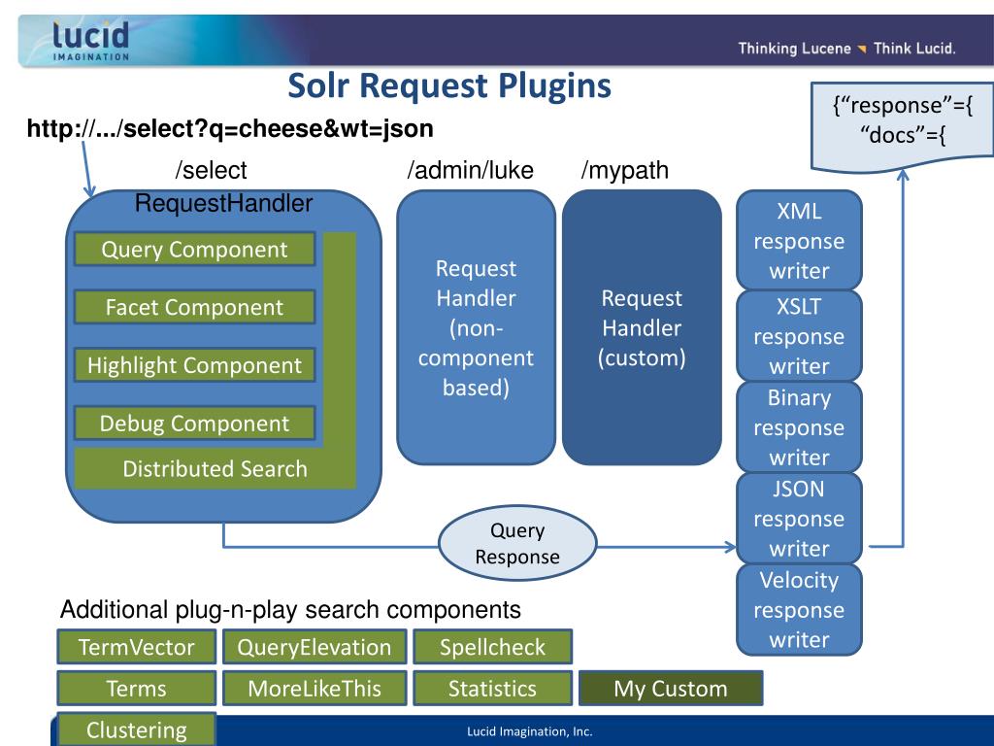
Task: Click the Query Response ellipse
Action: pyautogui.click(x=517, y=543)
